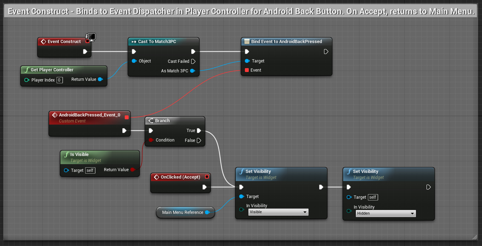Click the small screen icon above Event Construct
Viewport: 482px width, 246px height.
click(x=91, y=37)
